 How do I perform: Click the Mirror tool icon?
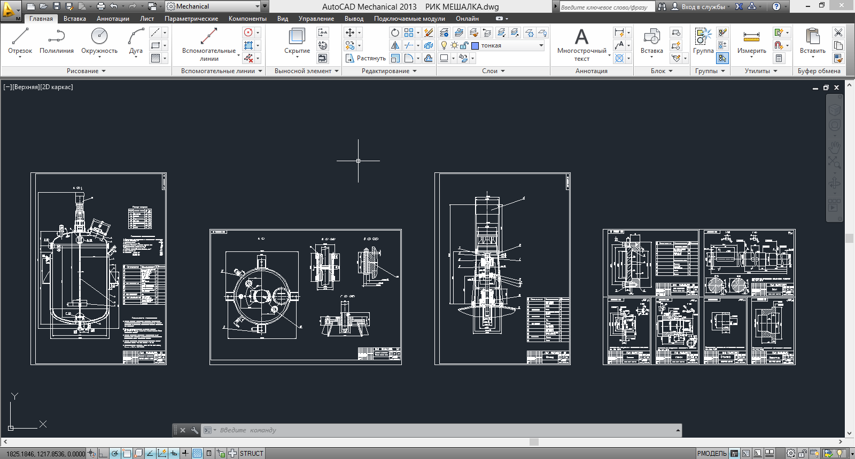[395, 45]
